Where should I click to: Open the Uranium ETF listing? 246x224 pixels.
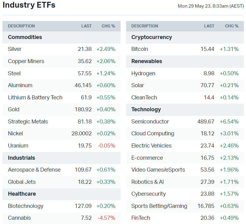[x=18, y=146]
